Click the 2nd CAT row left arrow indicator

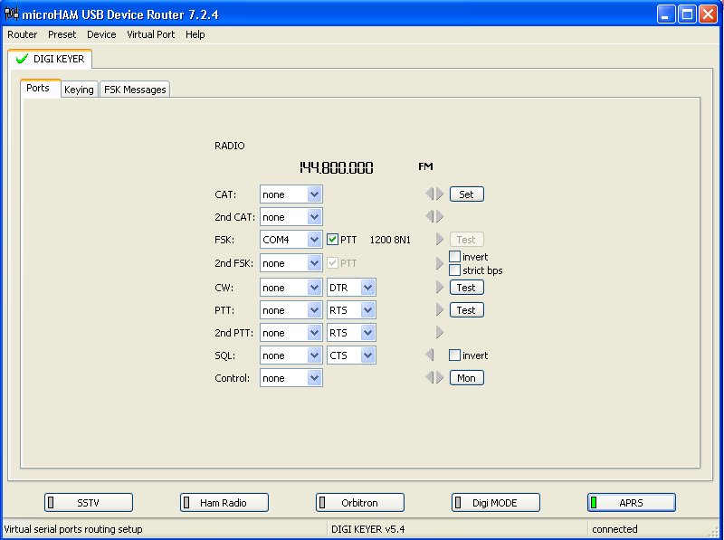click(x=430, y=216)
